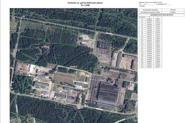Click the row label 'A10'

142,36
